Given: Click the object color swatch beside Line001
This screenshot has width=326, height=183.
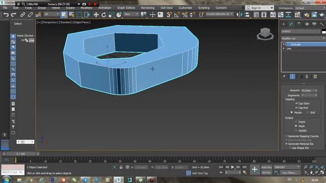Looking at the screenshot, I should [324, 32].
